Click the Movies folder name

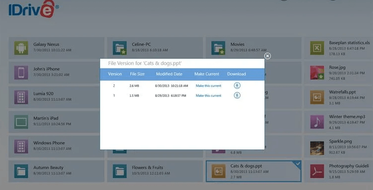(237, 44)
